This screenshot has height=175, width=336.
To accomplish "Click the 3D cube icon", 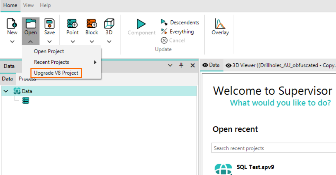I will pyautogui.click(x=109, y=24).
